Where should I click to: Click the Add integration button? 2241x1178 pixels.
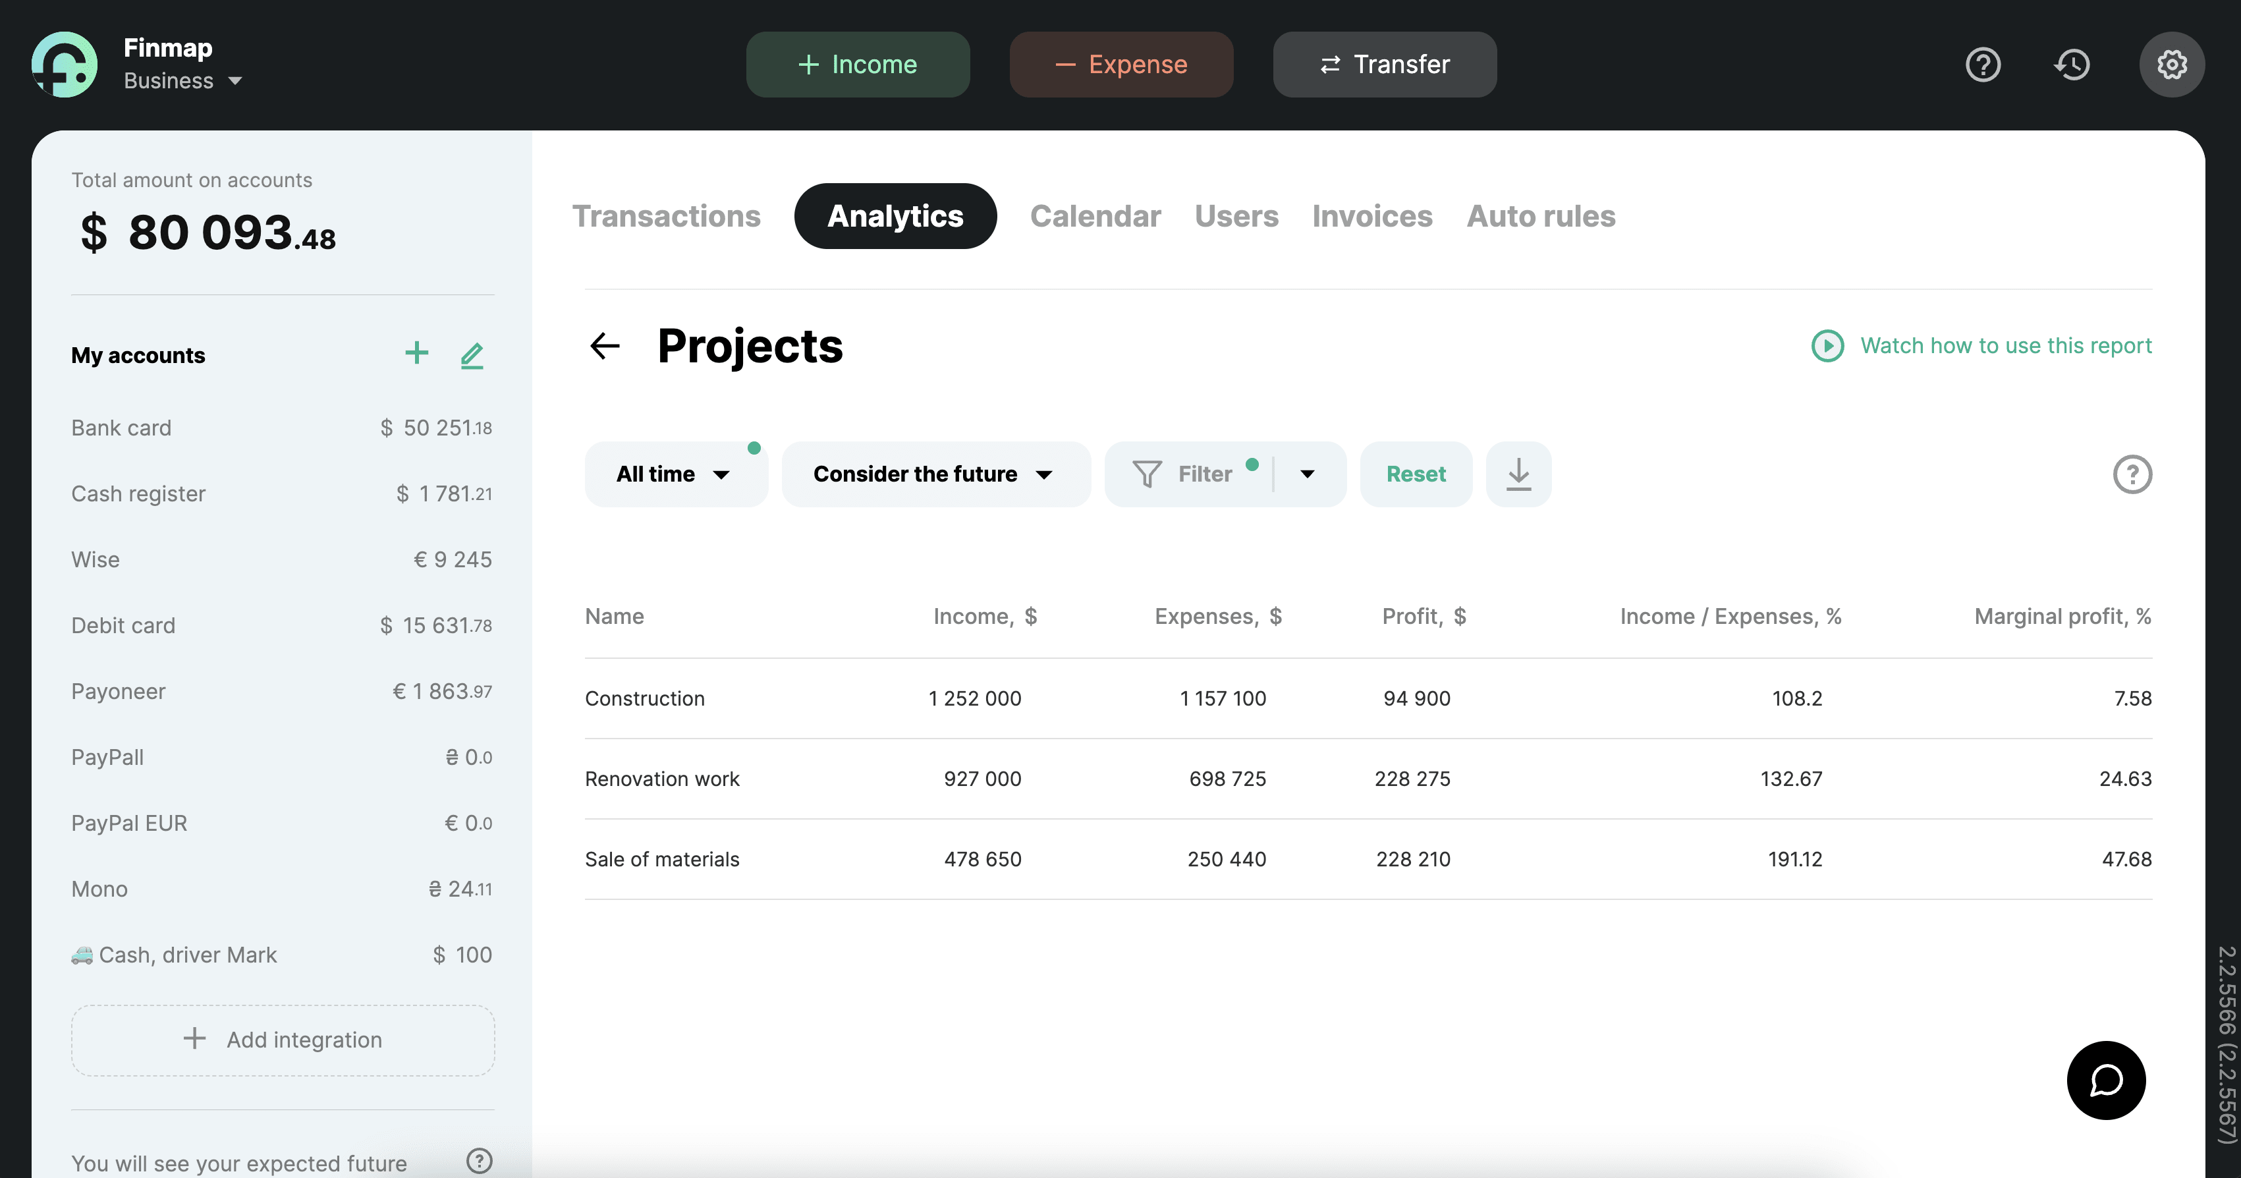pyautogui.click(x=283, y=1040)
